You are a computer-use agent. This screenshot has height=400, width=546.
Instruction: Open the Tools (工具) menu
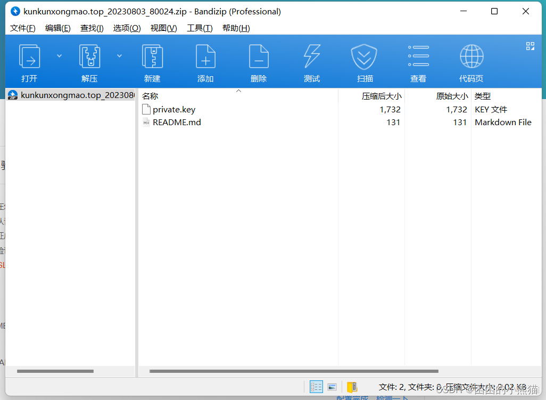[200, 28]
